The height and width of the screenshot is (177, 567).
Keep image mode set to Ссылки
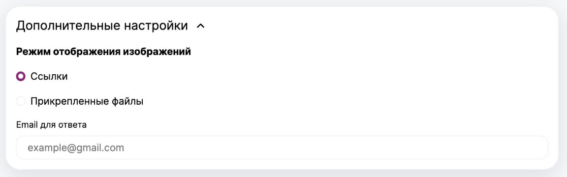21,77
